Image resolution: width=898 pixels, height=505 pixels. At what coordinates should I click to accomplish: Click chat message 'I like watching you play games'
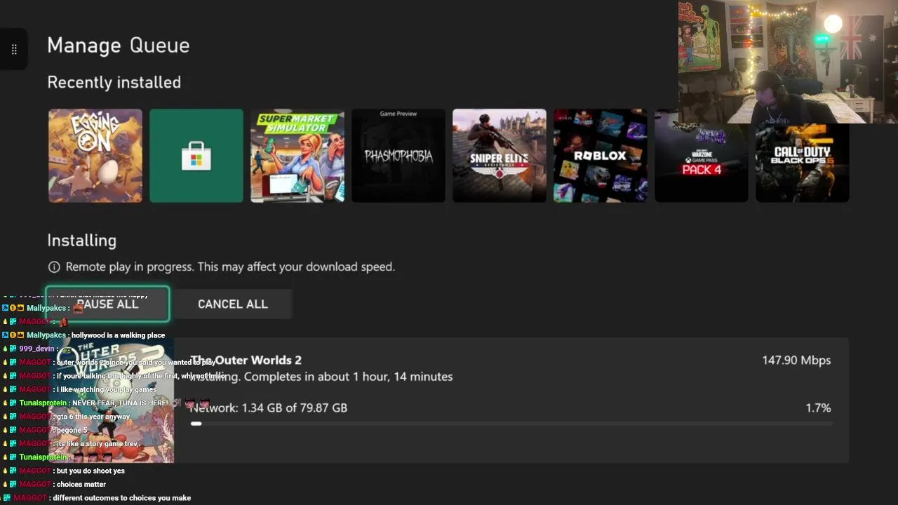point(107,389)
